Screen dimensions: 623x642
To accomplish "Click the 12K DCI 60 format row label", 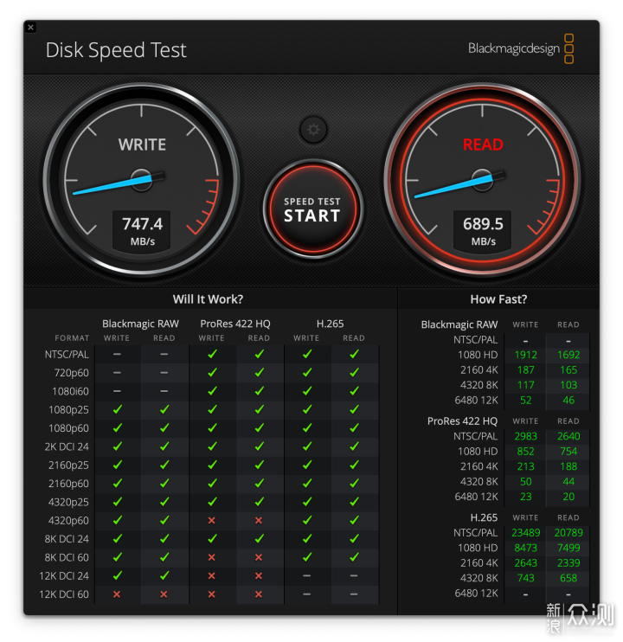I will pos(64,594).
